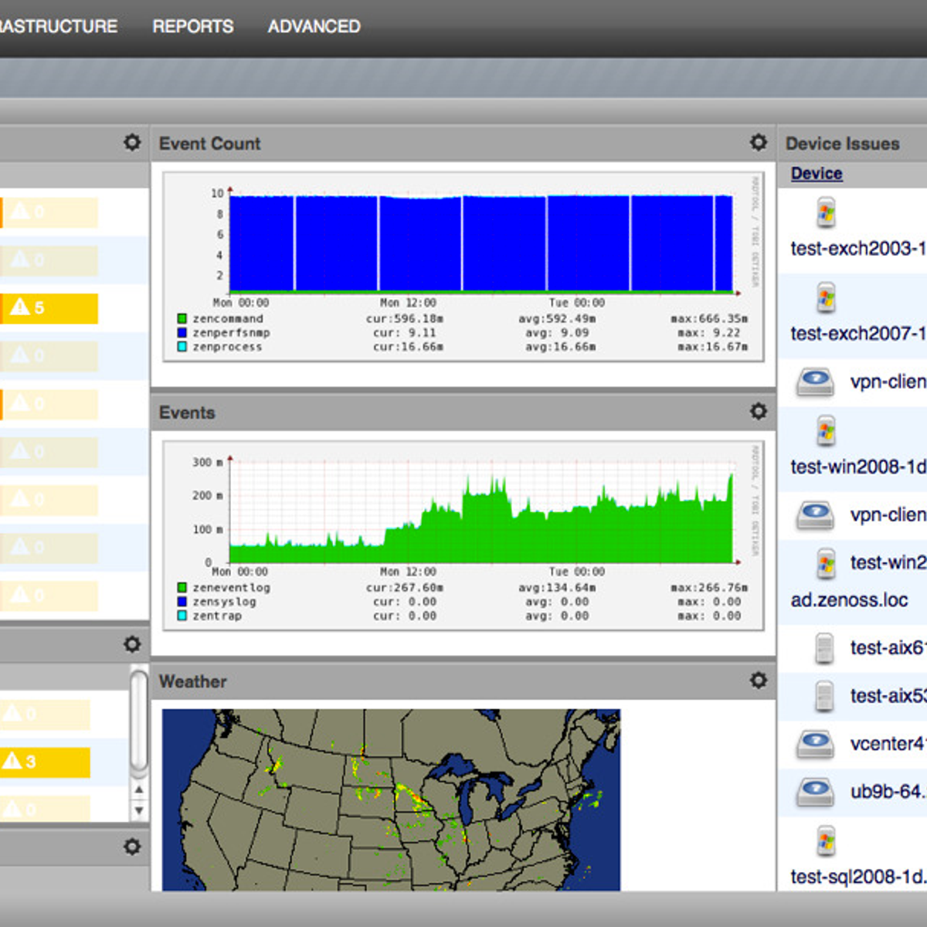The width and height of the screenshot is (927, 927).
Task: Click the zenprocess cyan legend swatch
Action: 182,347
